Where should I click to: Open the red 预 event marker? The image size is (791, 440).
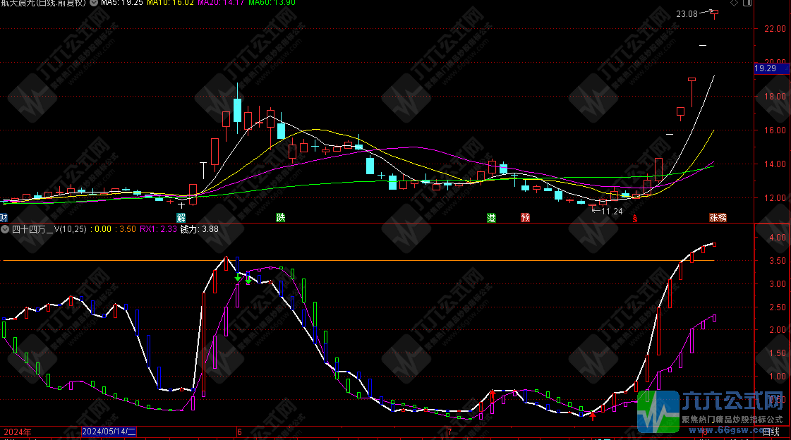526,218
